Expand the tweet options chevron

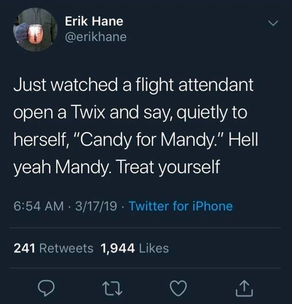click(273, 23)
